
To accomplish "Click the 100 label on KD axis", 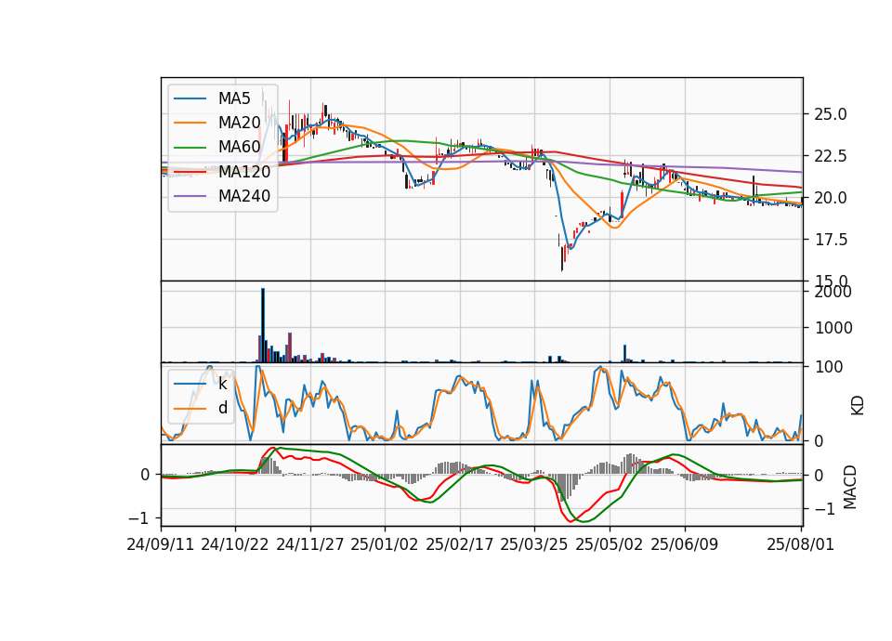I will coord(829,367).
